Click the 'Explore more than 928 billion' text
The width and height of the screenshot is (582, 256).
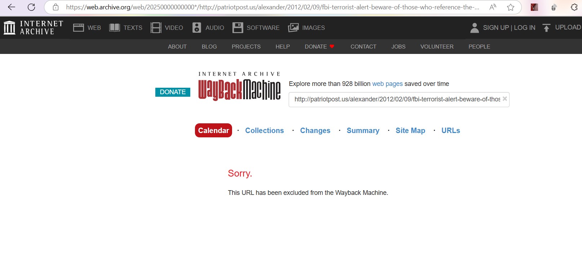click(330, 84)
